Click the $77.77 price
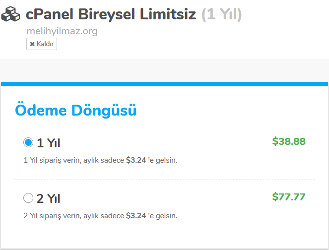Image resolution: width=329 pixels, height=250 pixels. click(x=289, y=197)
